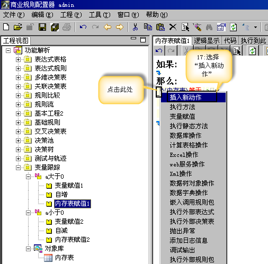The height and width of the screenshot is (264, 268).
Task: Collapse the a小于0 node
Action: pyautogui.click(x=28, y=213)
